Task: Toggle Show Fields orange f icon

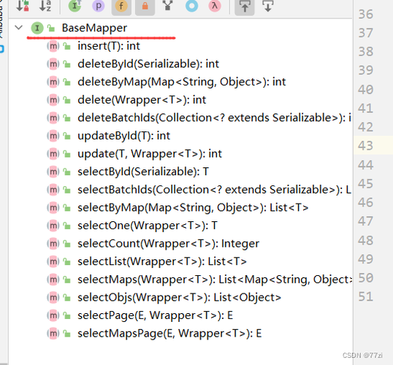Action: pyautogui.click(x=121, y=6)
